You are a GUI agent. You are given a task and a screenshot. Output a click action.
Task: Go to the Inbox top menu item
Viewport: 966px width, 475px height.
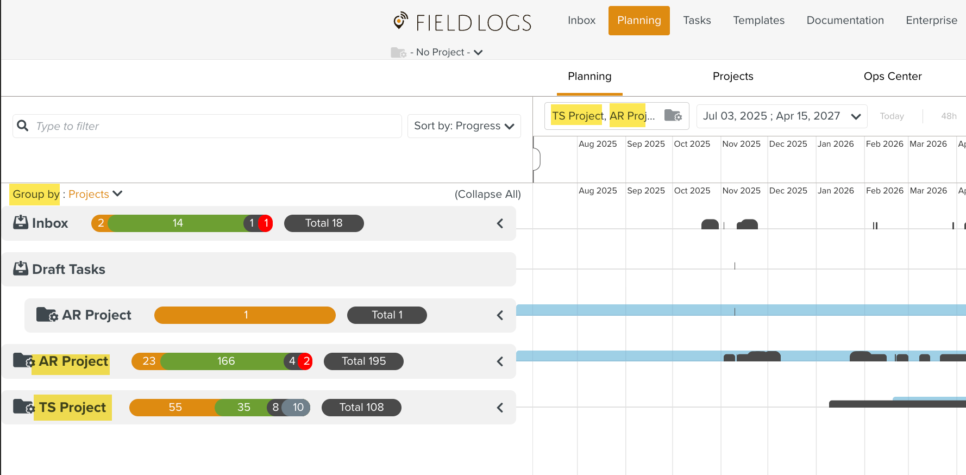(581, 21)
